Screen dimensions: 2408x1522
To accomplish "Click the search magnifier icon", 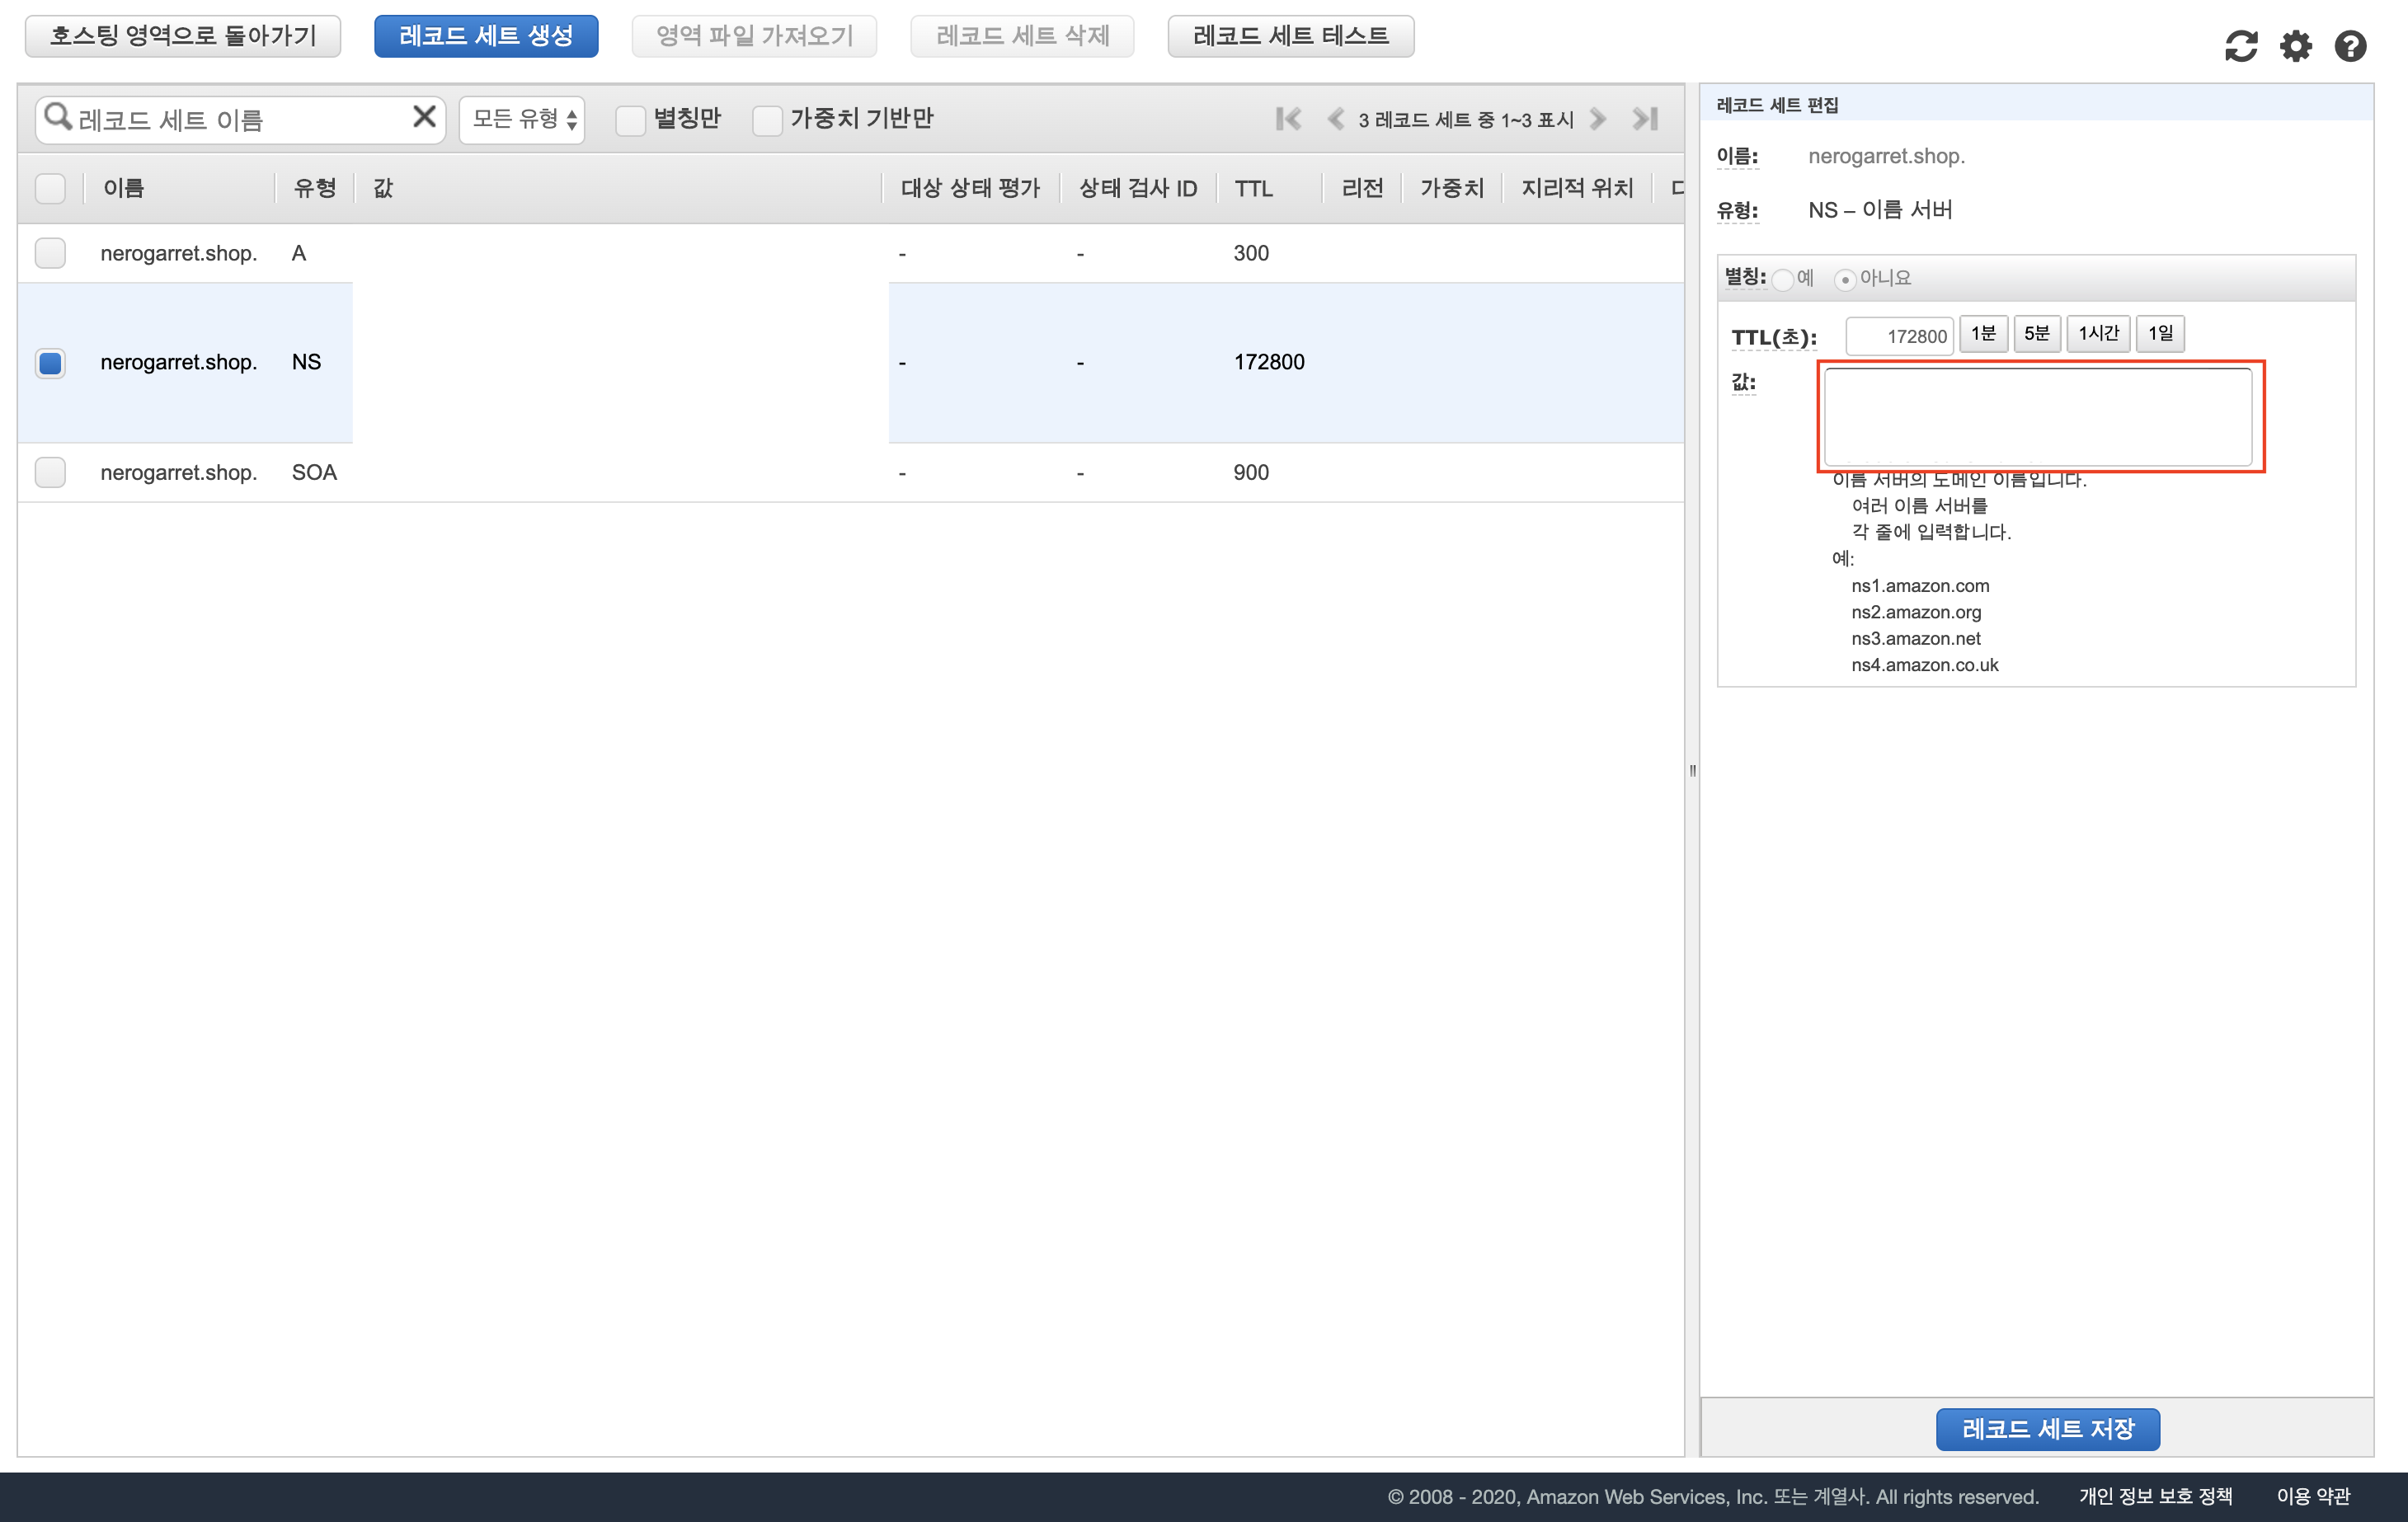I will 58,117.
